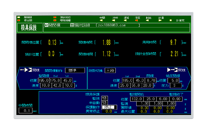
Task: Select the 低圧閉模 圧力 field showing 3
Action: pyautogui.click(x=174, y=85)
